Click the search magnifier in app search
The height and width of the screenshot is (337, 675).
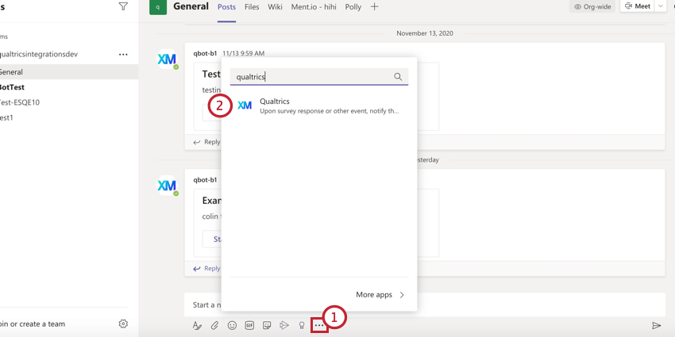pos(398,77)
